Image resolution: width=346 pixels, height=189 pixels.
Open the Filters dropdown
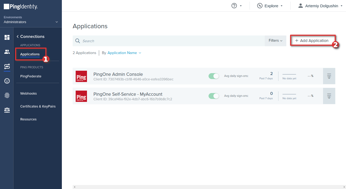tap(276, 41)
